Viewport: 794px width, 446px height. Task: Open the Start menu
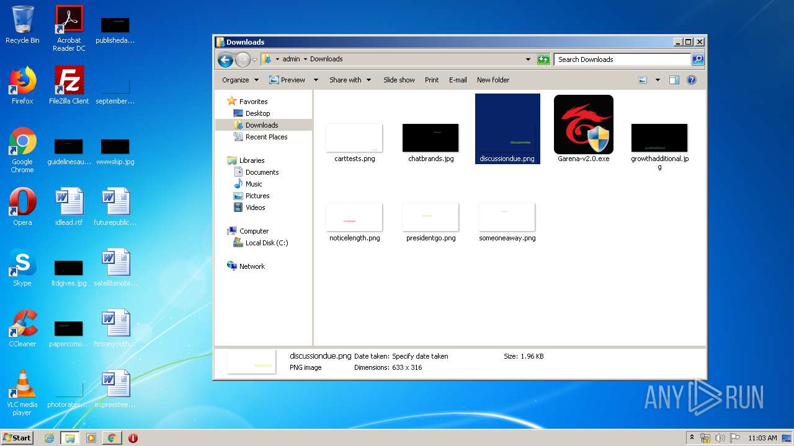17,438
